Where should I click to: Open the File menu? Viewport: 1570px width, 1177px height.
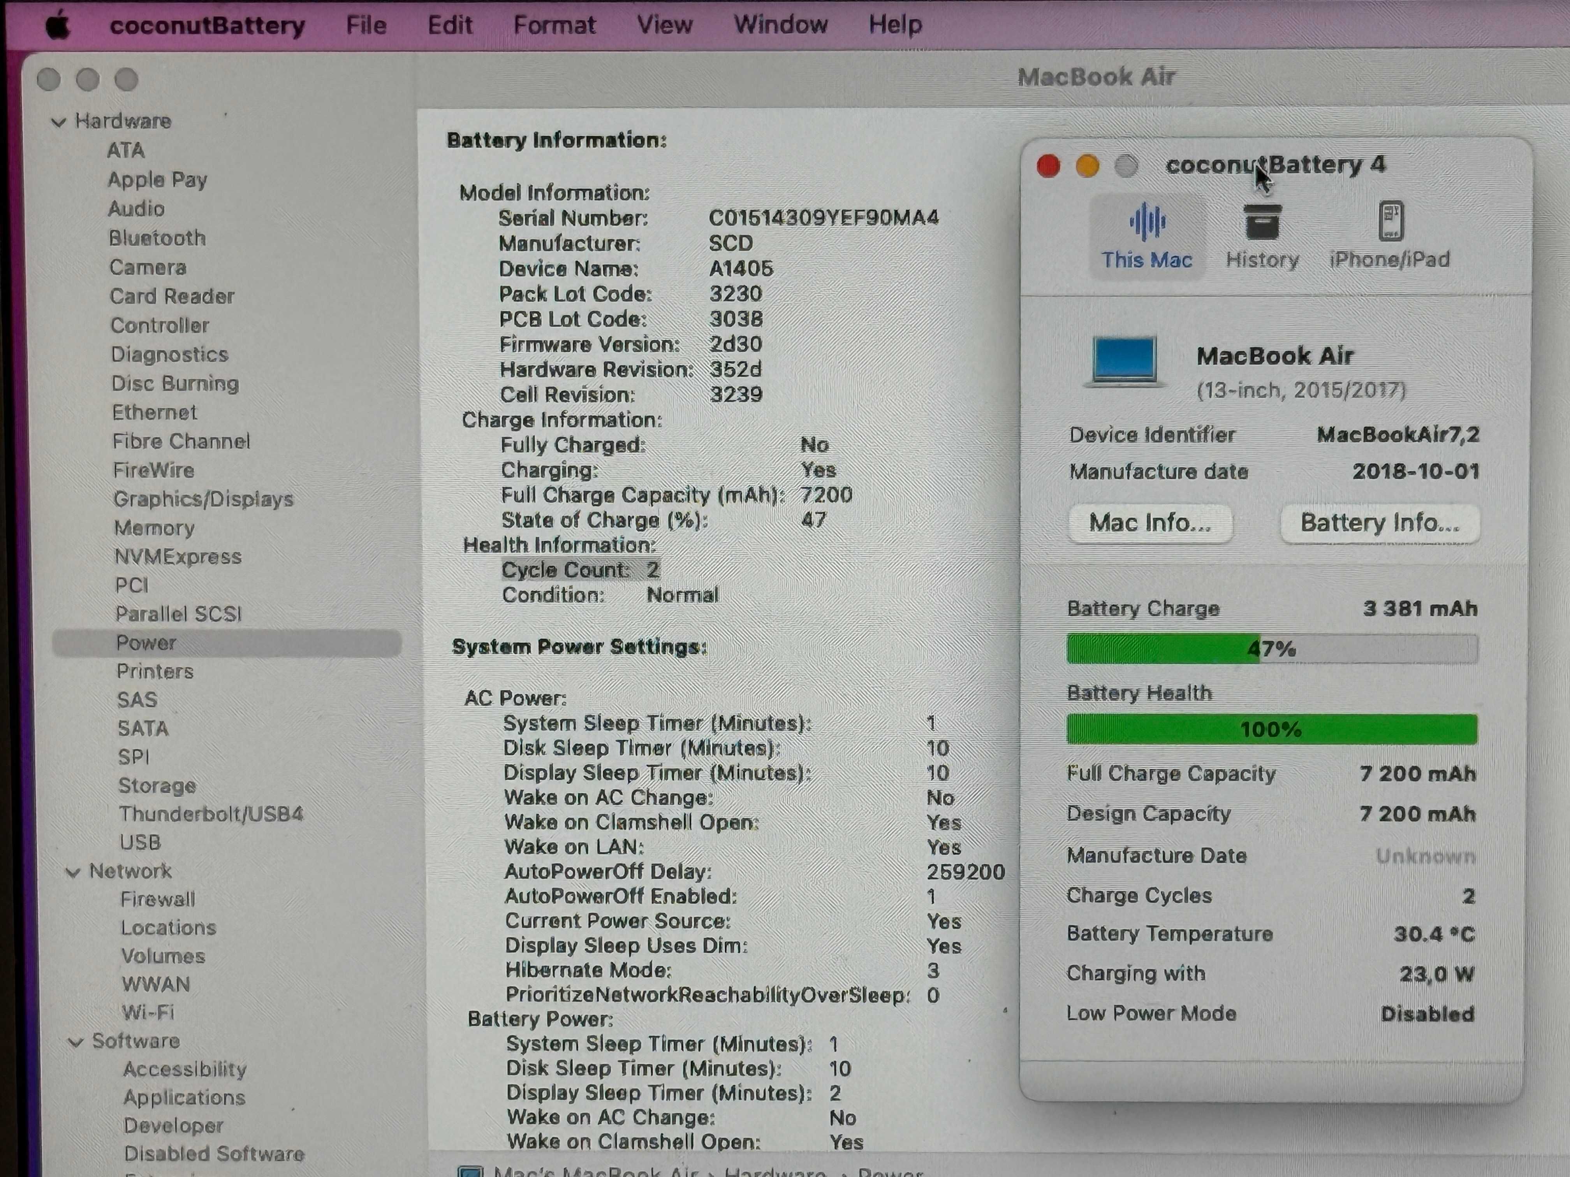coord(366,26)
